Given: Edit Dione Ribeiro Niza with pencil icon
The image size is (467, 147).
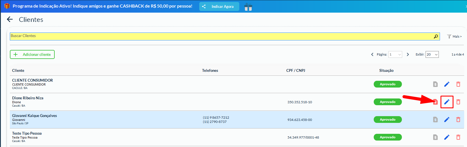Looking at the screenshot, I should point(447,102).
